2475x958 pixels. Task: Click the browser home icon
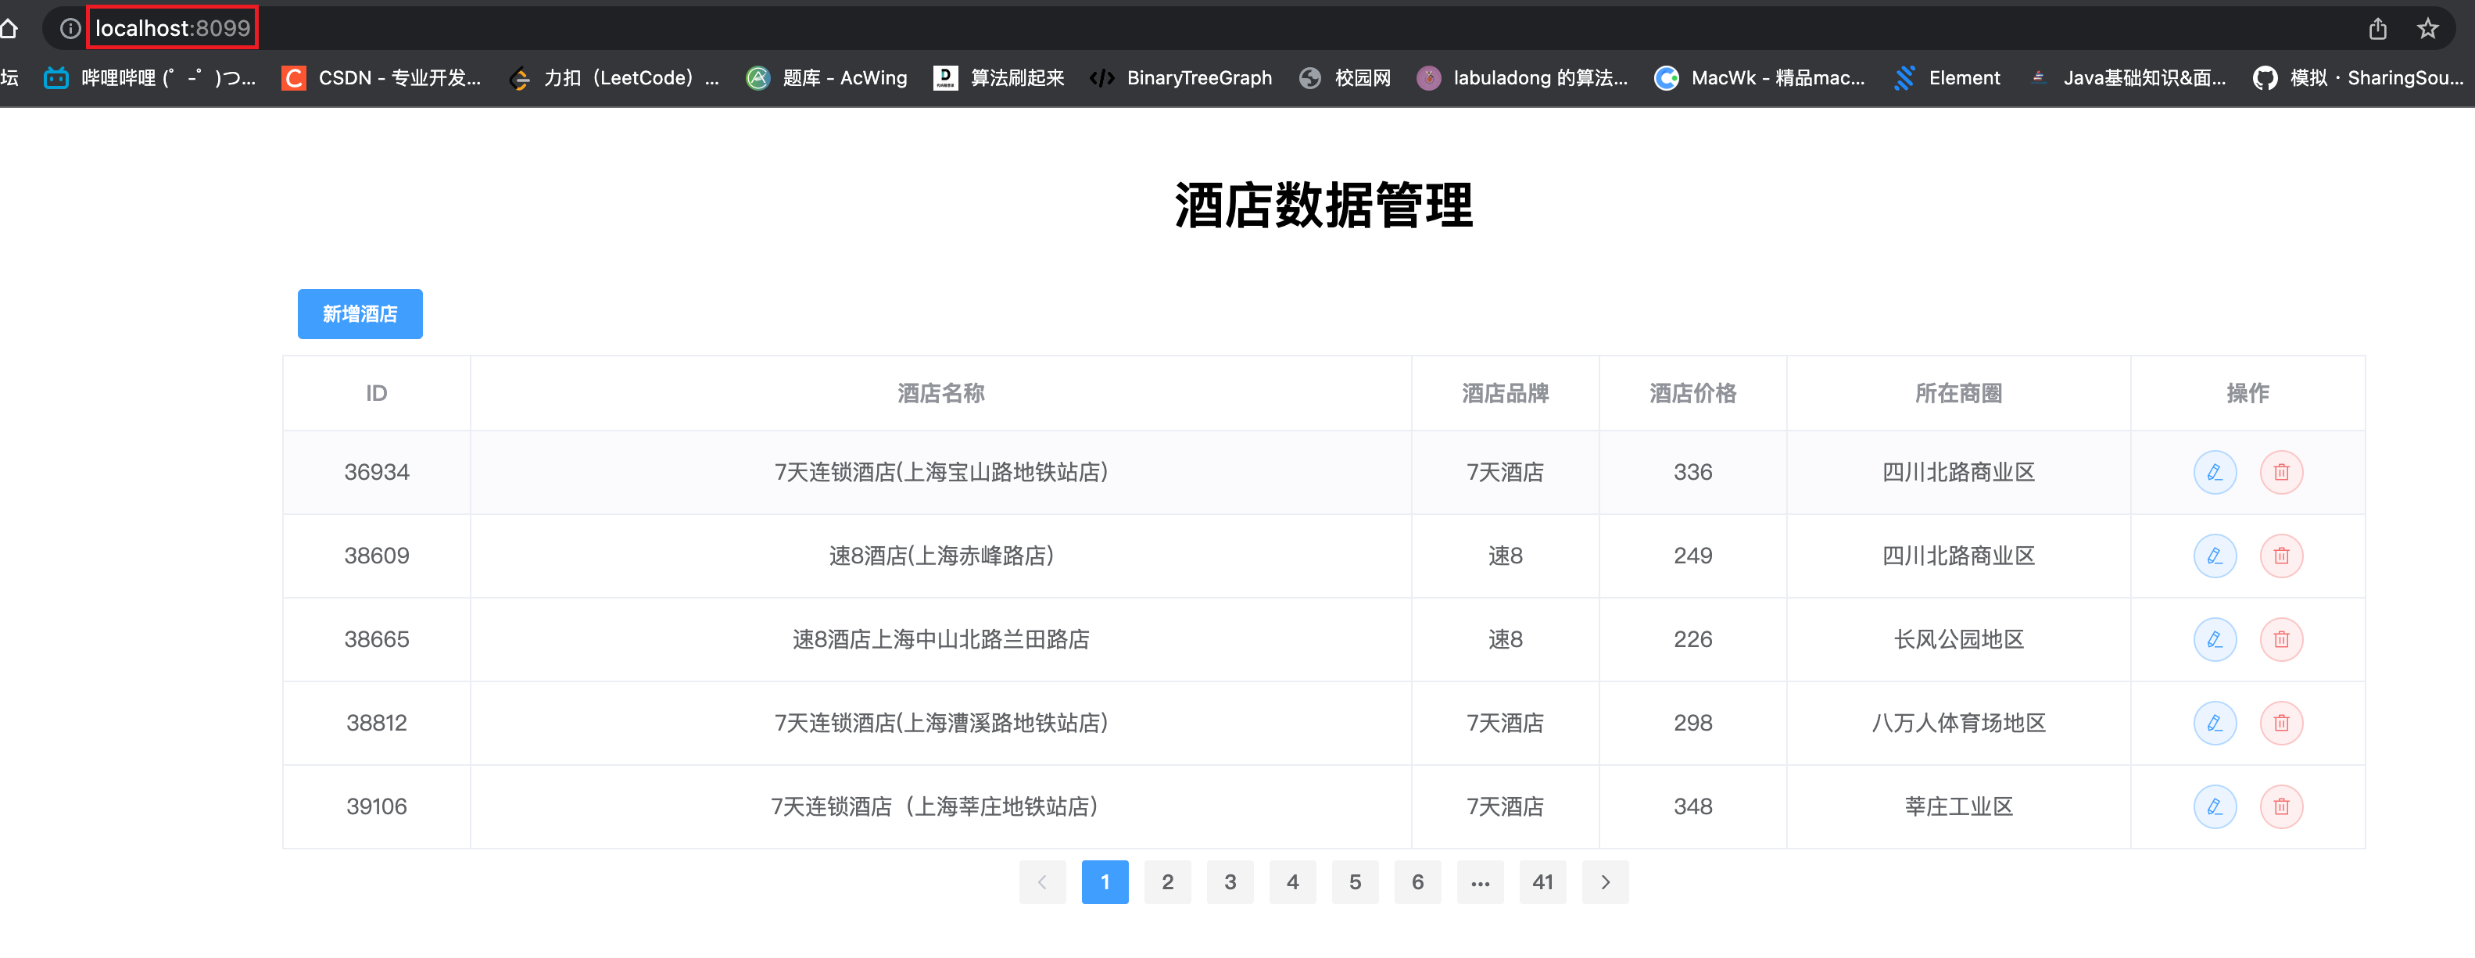tap(9, 29)
